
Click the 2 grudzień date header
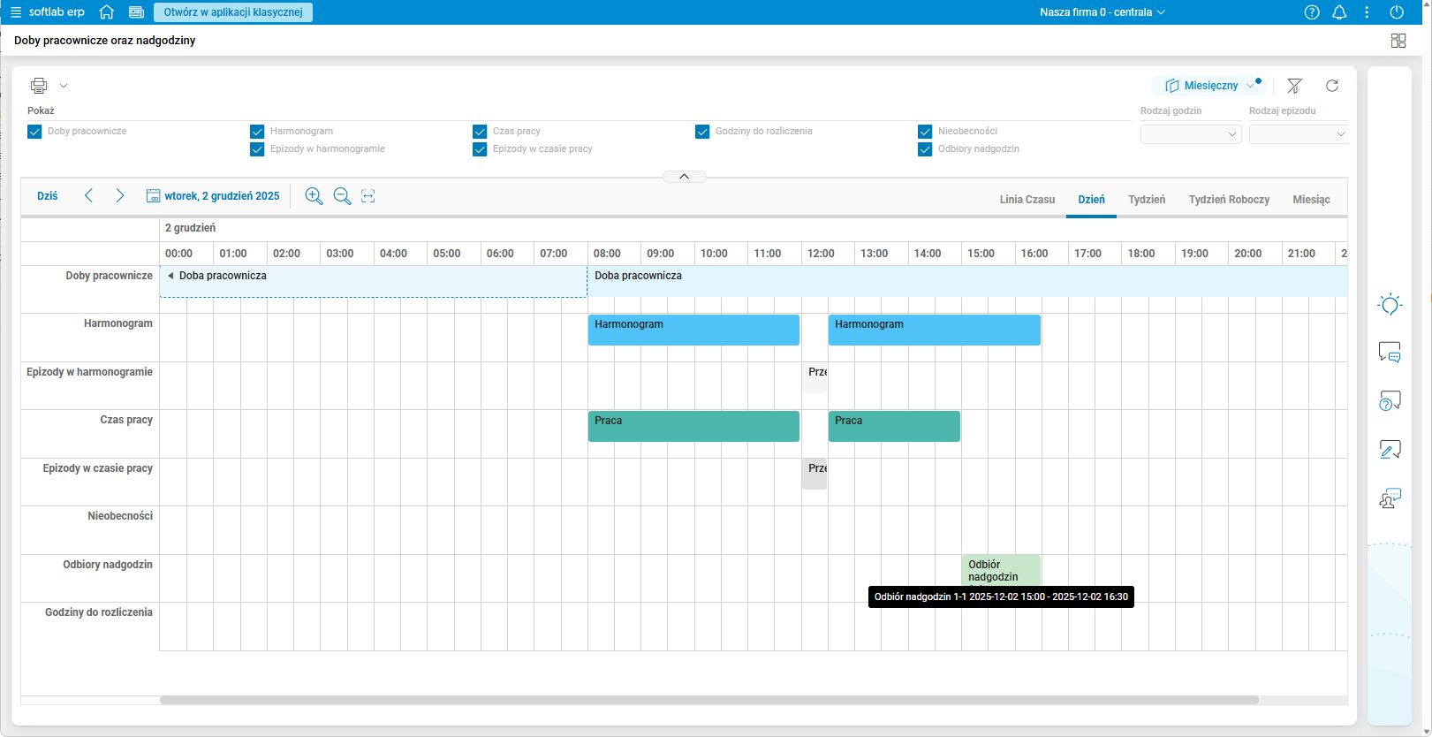[190, 228]
